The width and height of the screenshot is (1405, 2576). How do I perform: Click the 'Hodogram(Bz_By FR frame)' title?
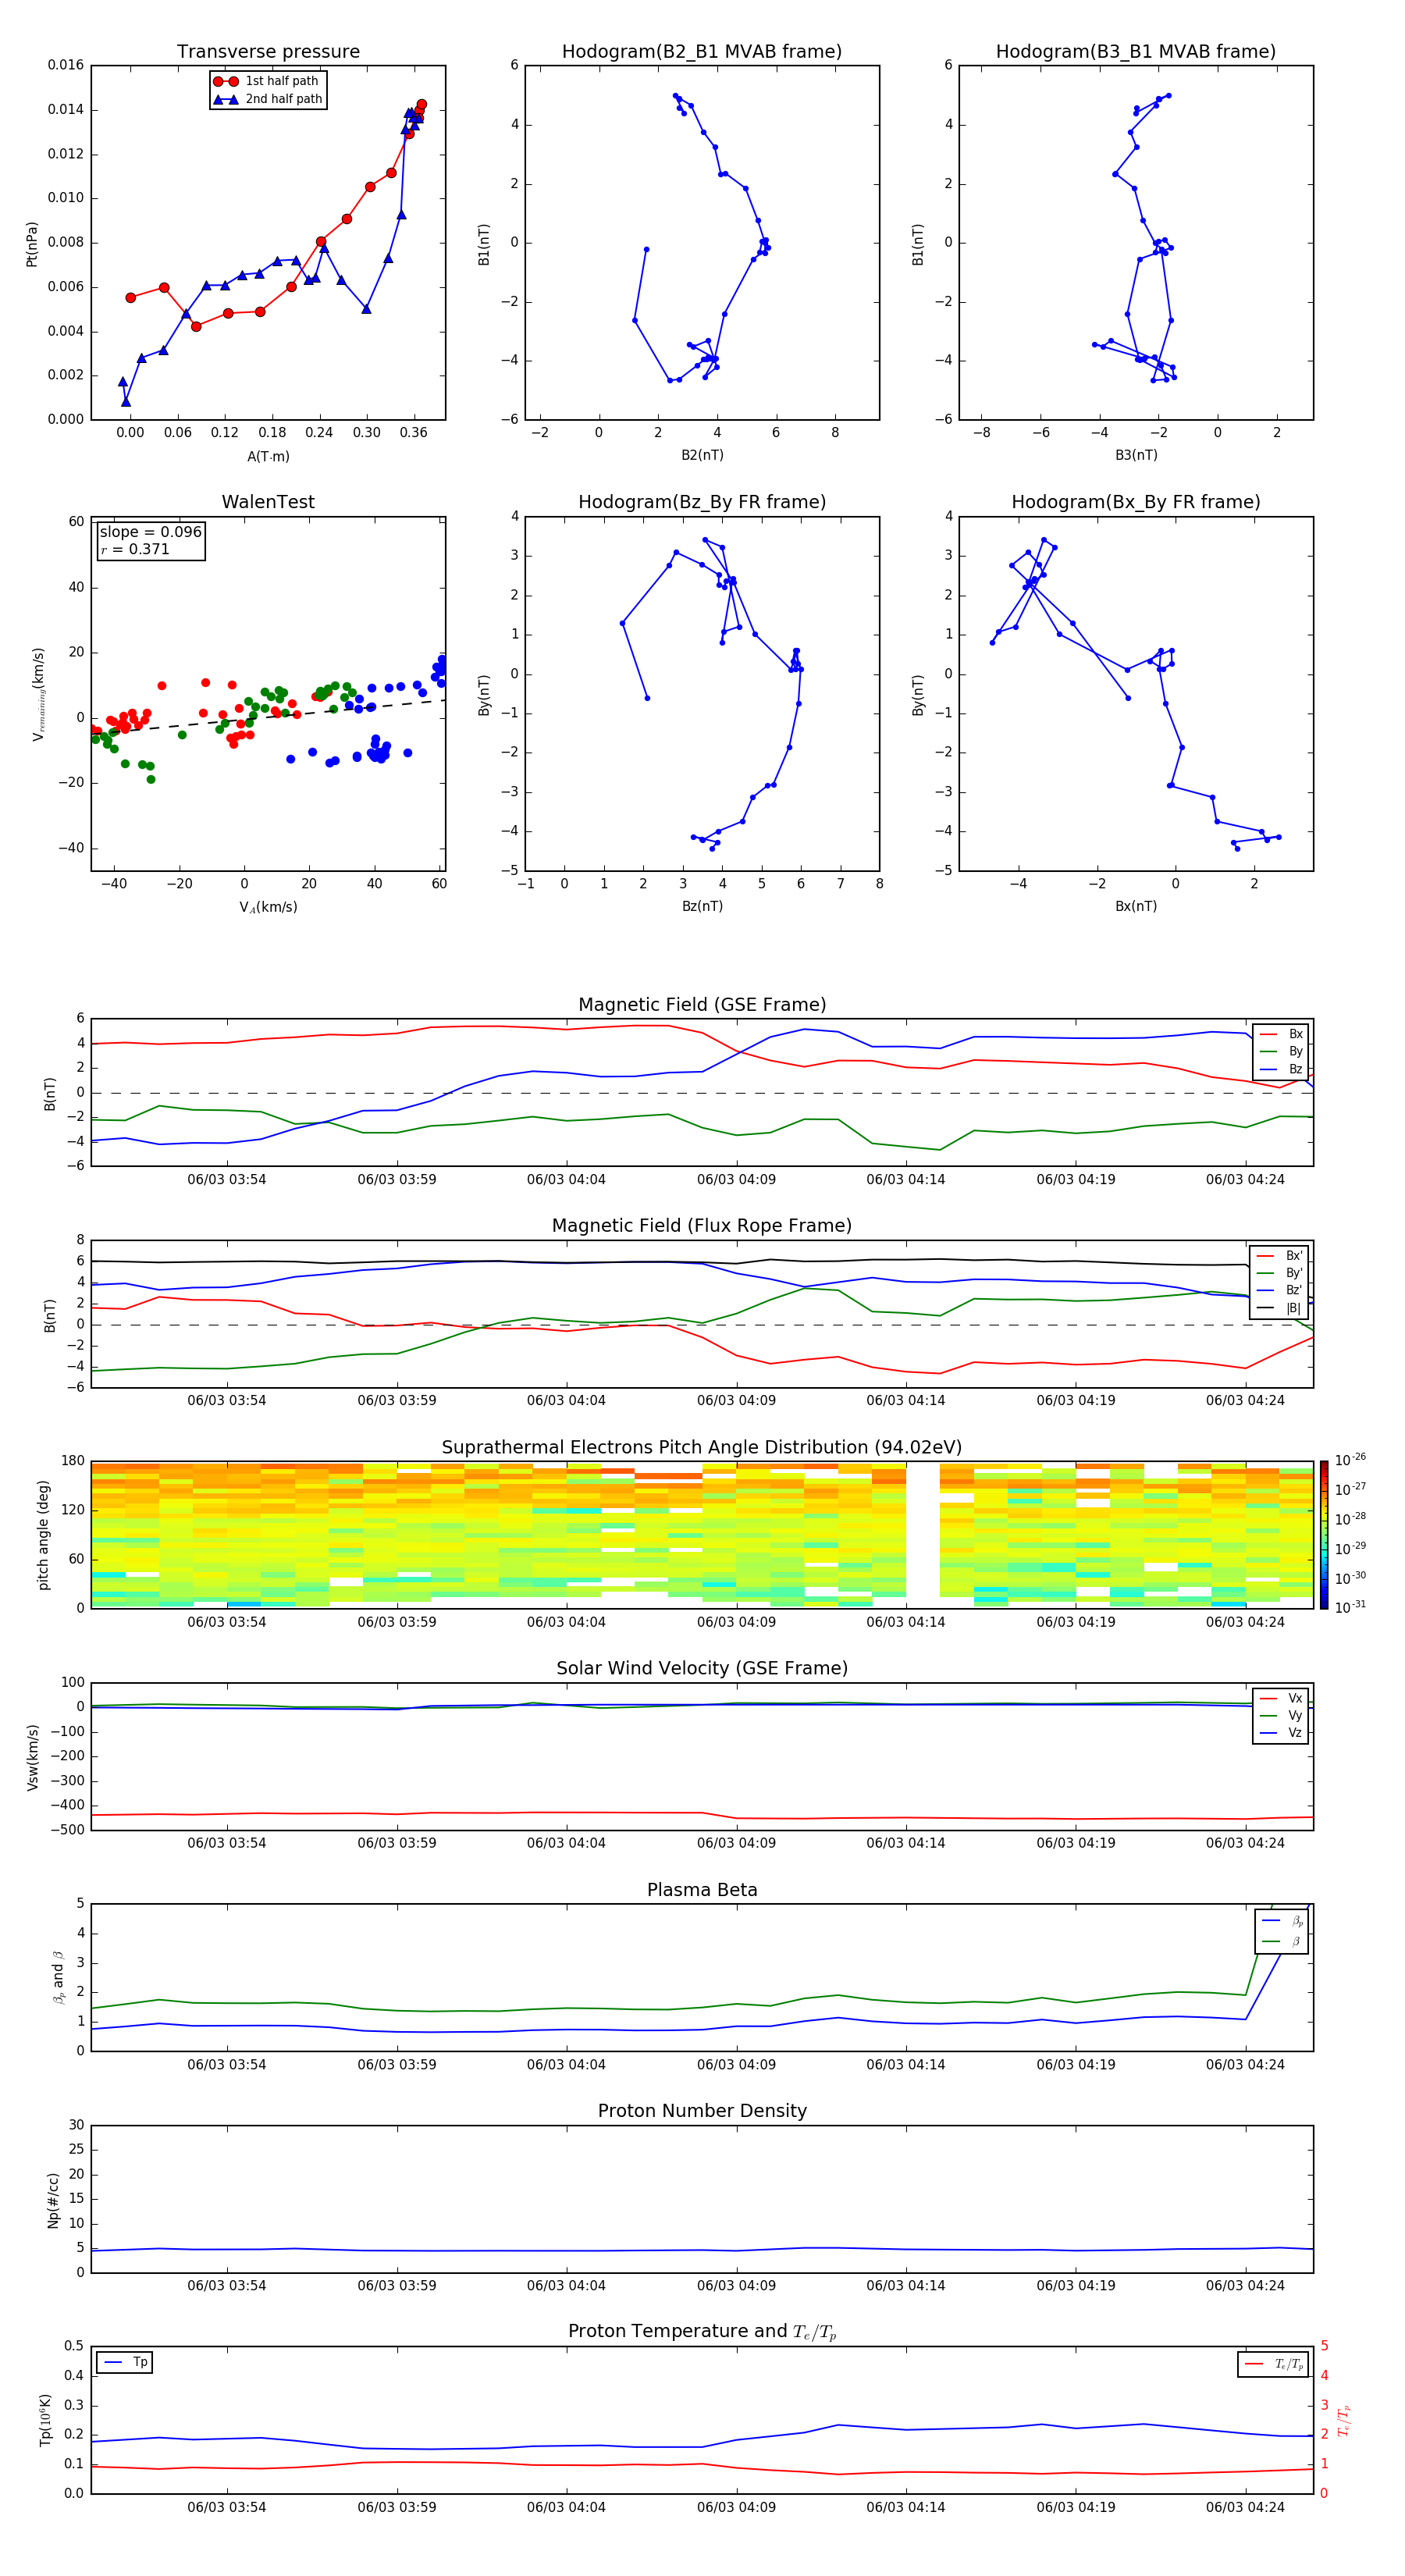(x=702, y=502)
